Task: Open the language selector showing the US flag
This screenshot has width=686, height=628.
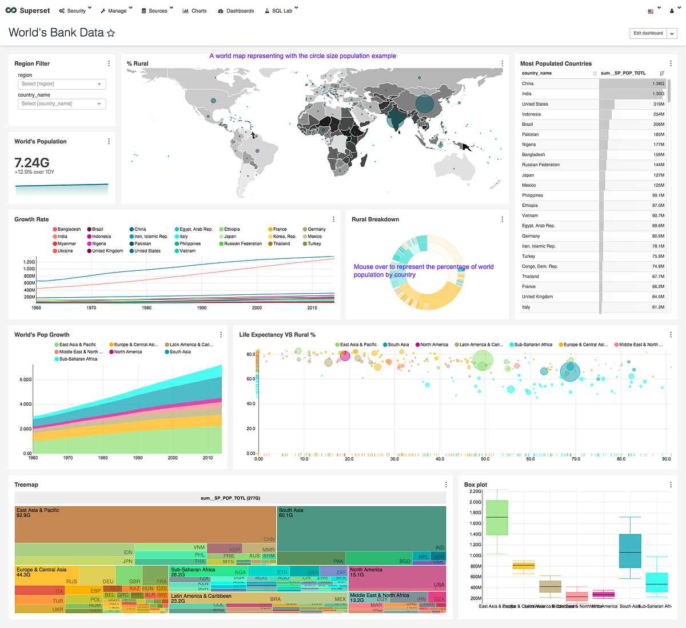Action: click(652, 10)
